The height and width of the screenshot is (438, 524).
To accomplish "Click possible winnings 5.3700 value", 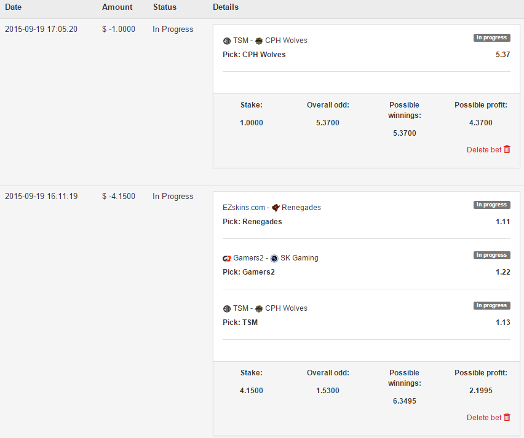I will pos(404,133).
